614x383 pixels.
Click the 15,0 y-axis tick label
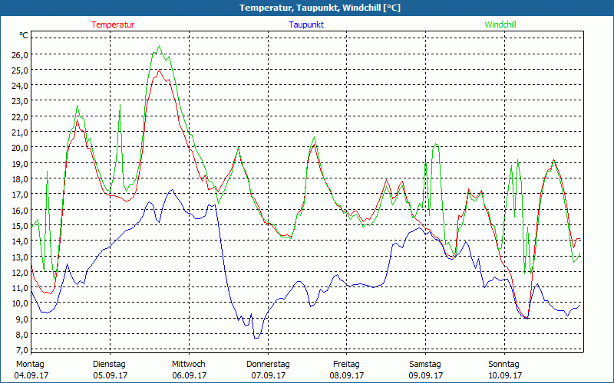click(18, 226)
